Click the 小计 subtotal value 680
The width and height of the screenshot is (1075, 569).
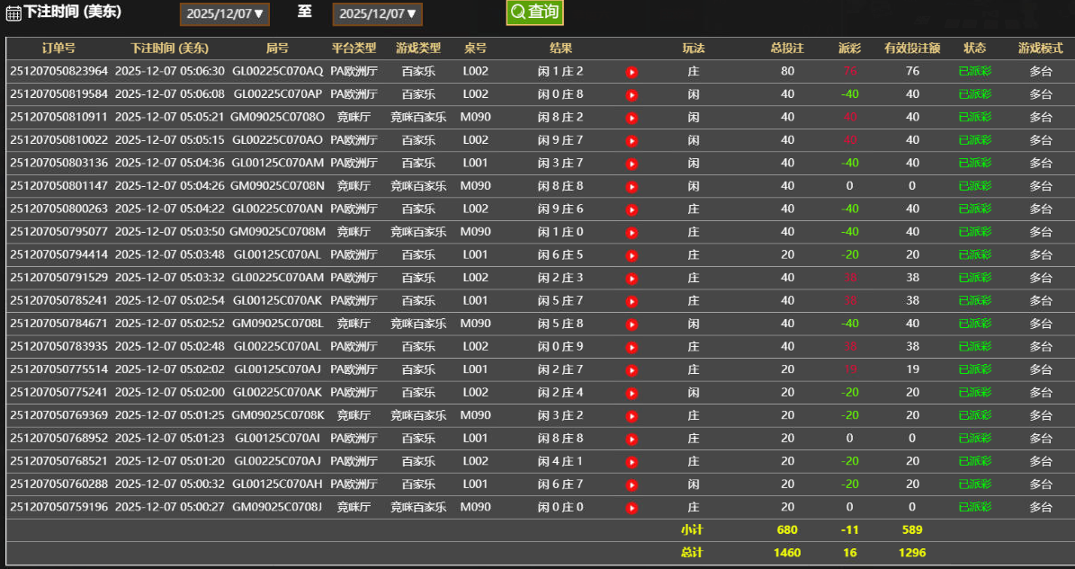789,529
